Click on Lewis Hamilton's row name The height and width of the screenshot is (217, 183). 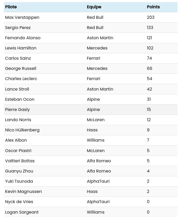click(x=21, y=48)
